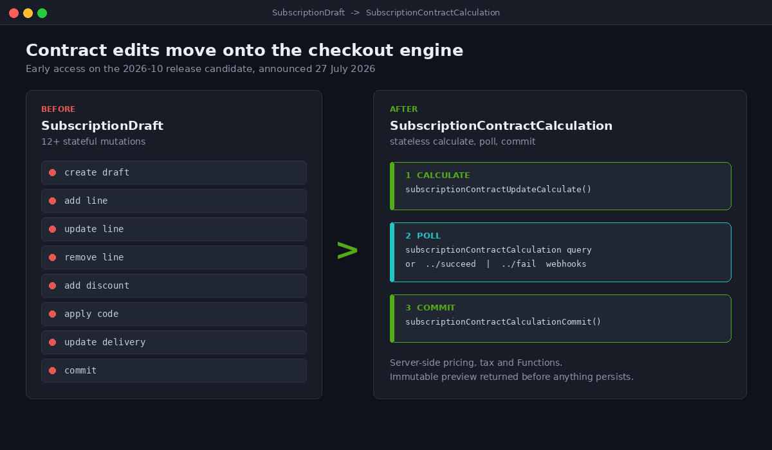Click the red dot beside commit
This screenshot has width=772, height=450.
point(52,370)
